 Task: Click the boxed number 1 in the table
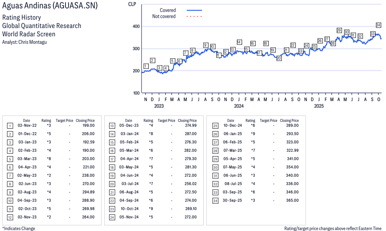pos(10,125)
